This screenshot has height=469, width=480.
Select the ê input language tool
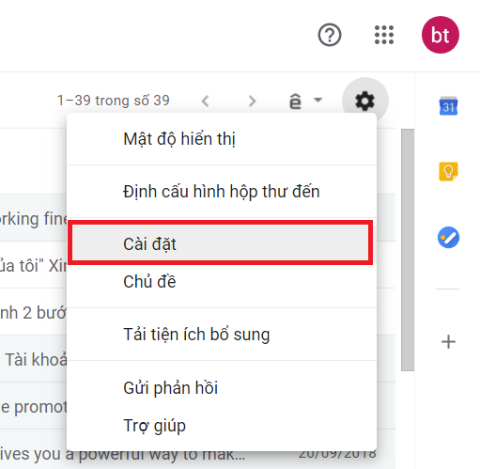[x=295, y=101]
